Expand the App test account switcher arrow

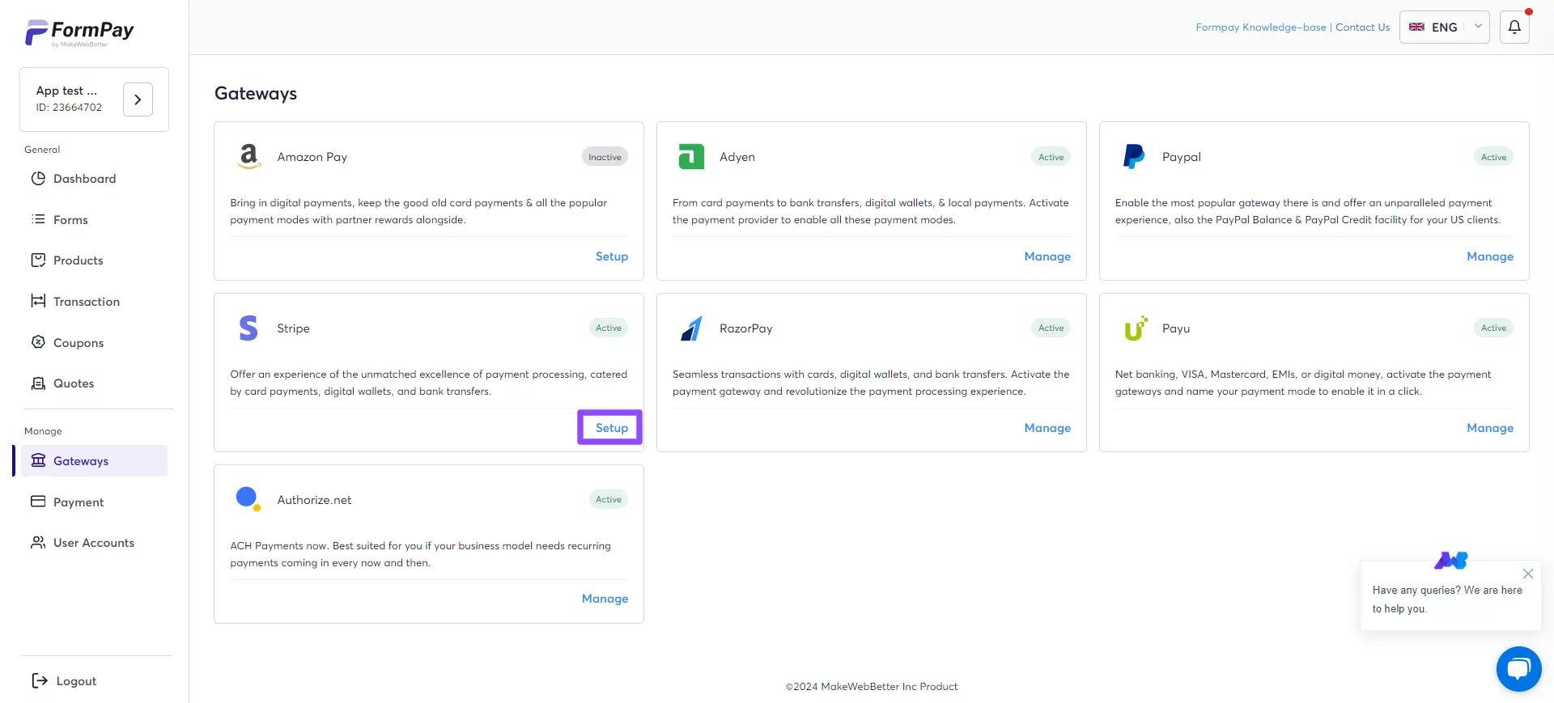[x=138, y=100]
